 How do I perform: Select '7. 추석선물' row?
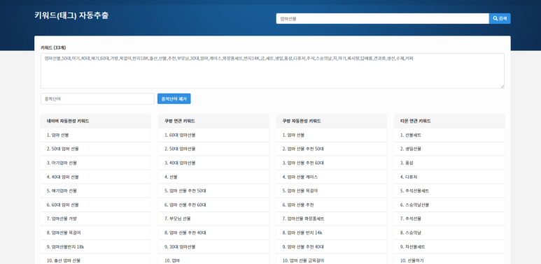[449, 219]
